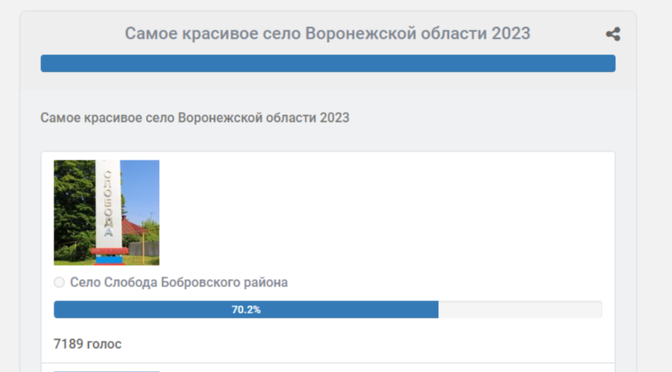
Task: Click the red and blue base of stele
Action: (x=110, y=256)
